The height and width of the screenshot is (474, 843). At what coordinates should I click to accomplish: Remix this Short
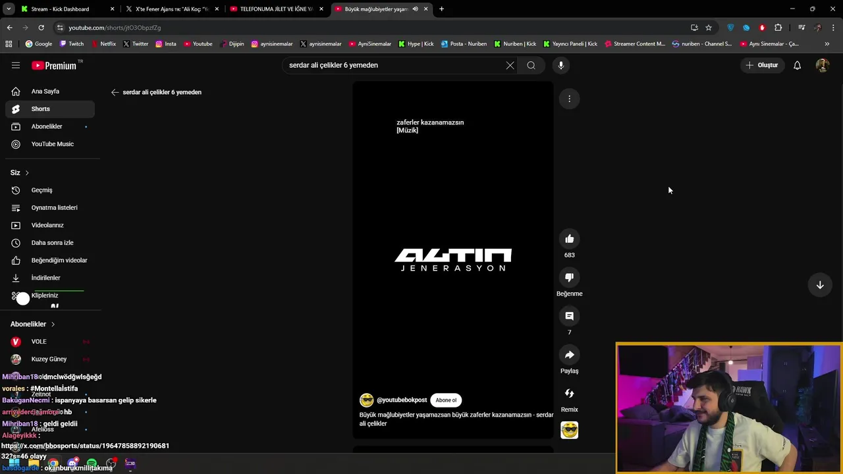tap(570, 393)
